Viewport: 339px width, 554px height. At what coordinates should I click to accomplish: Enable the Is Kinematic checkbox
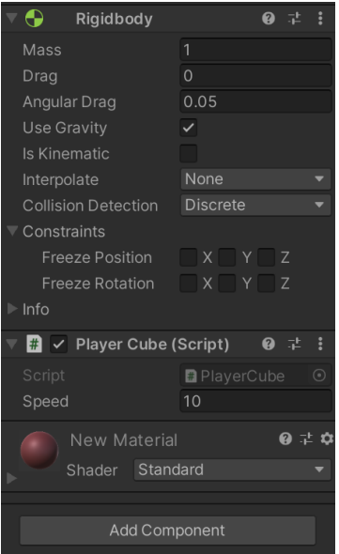[x=189, y=153]
